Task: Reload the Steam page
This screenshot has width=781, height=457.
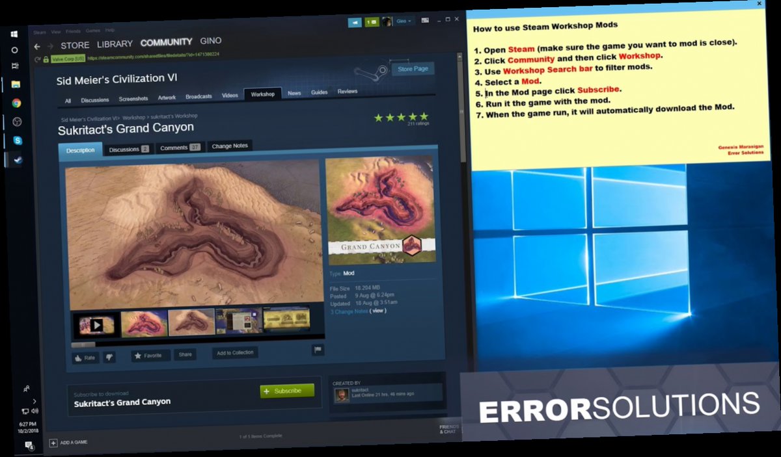Action: coord(37,59)
